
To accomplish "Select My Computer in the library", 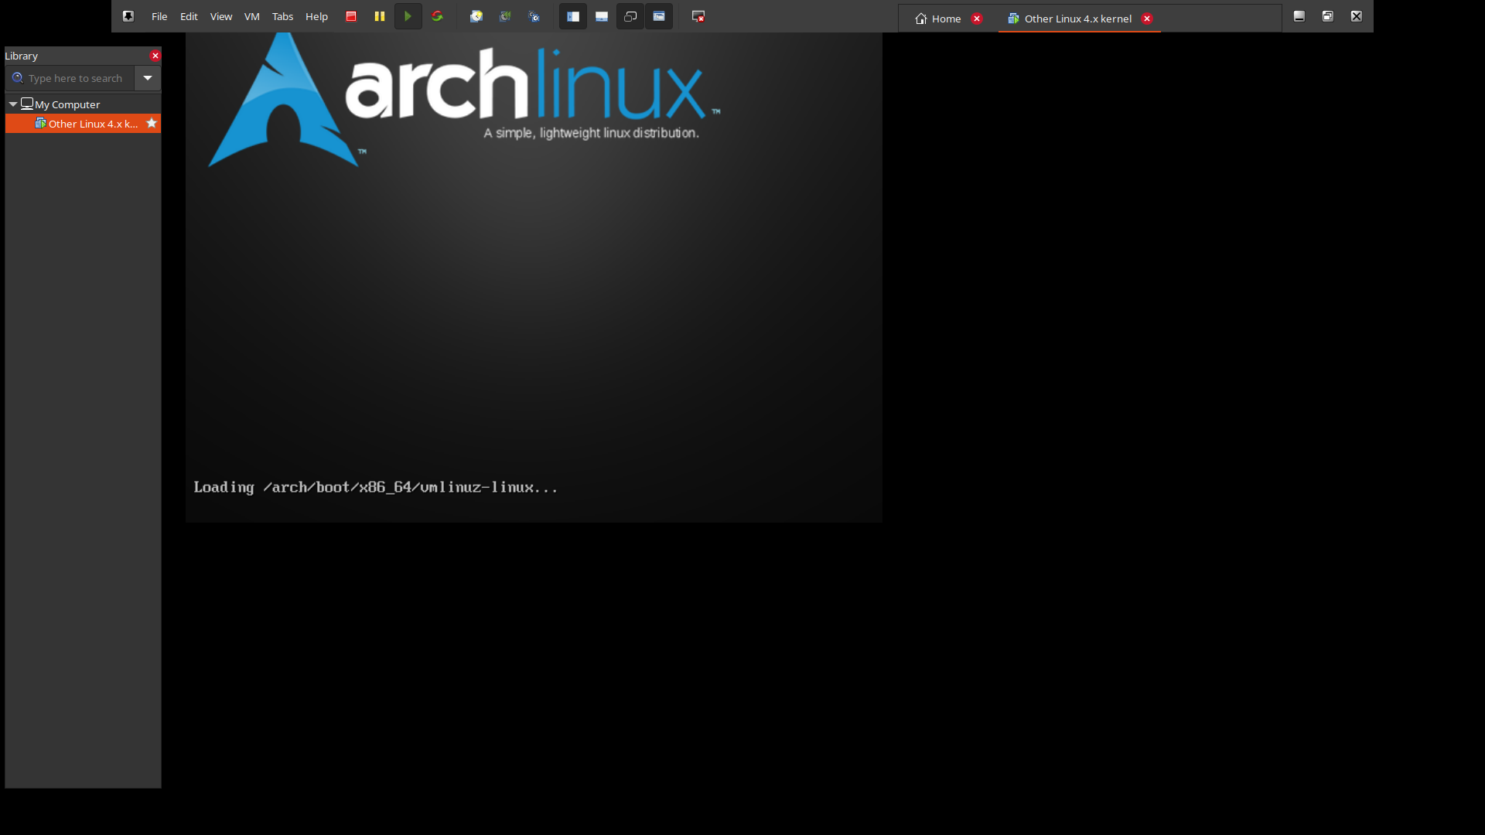I will pyautogui.click(x=67, y=104).
